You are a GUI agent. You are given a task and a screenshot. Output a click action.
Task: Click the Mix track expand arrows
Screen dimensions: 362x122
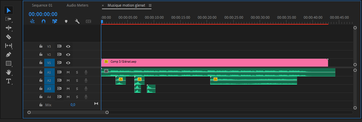pyautogui.click(x=96, y=104)
